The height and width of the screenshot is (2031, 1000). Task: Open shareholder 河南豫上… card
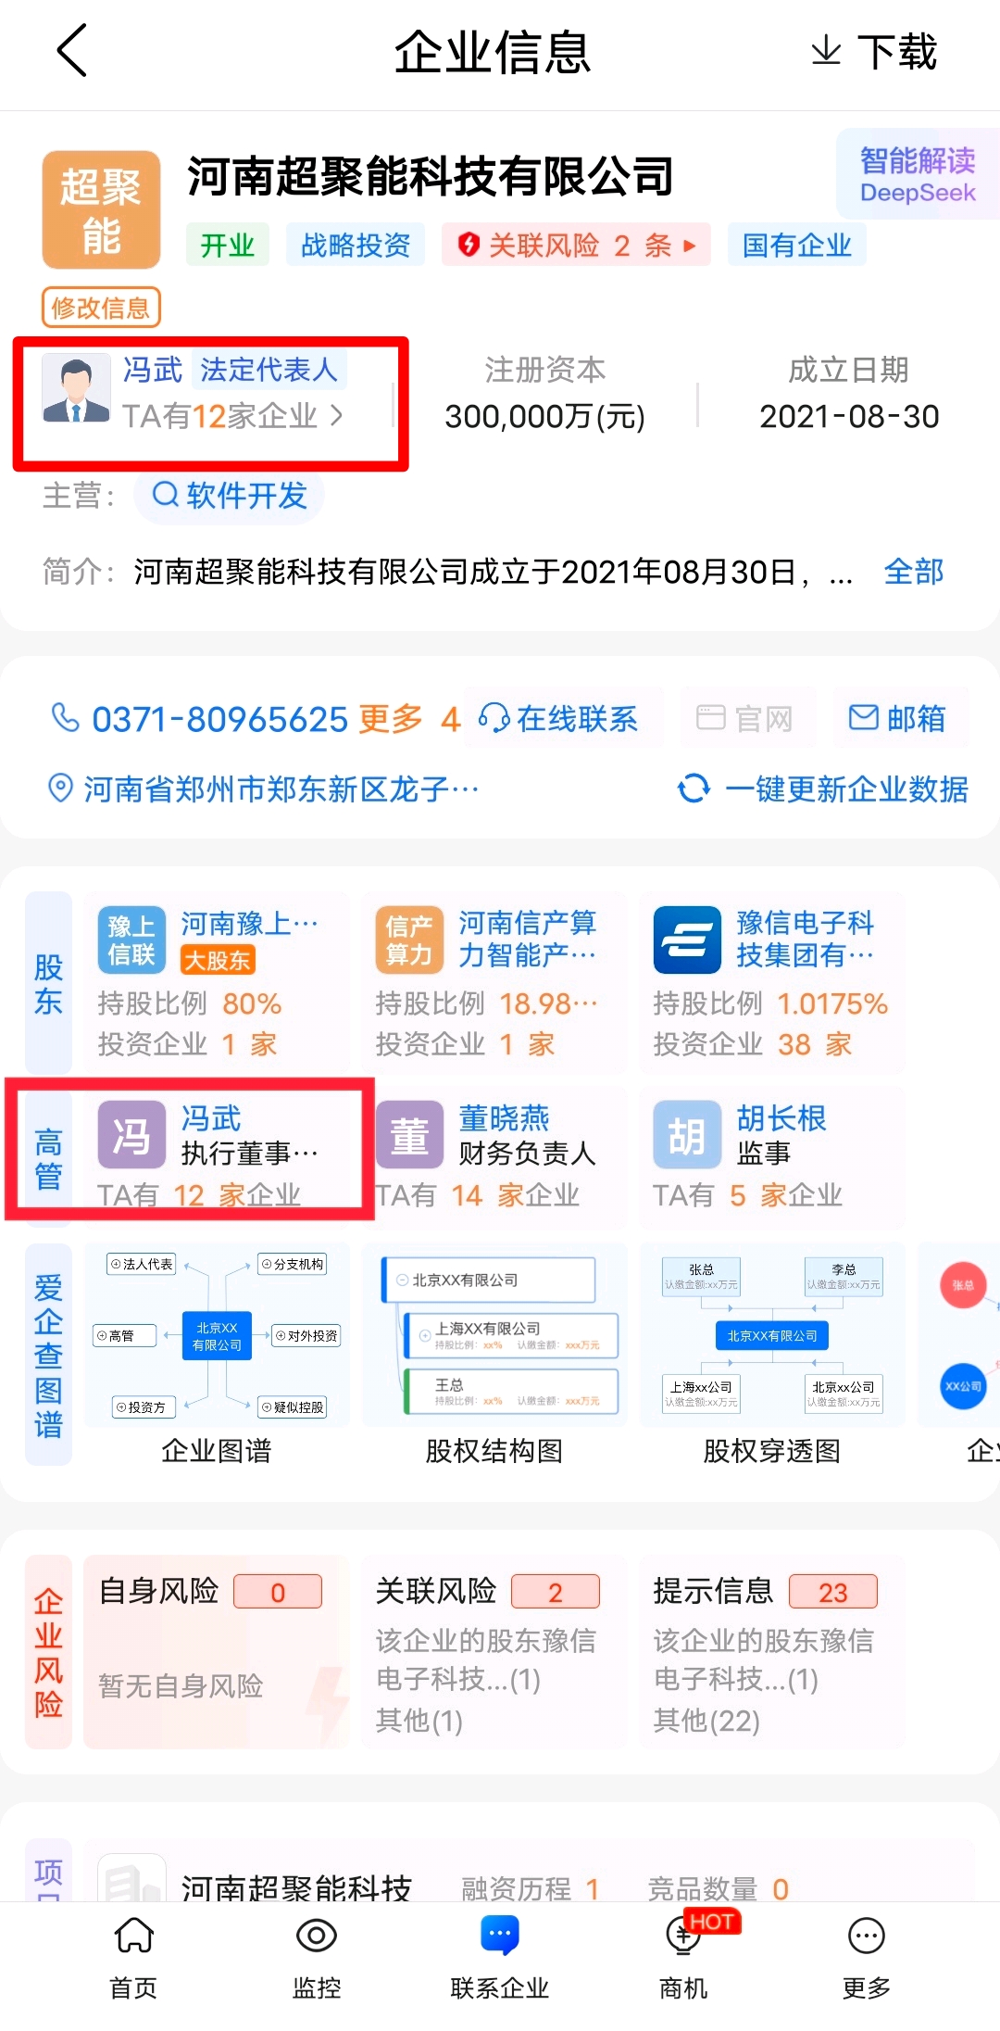pos(216,983)
